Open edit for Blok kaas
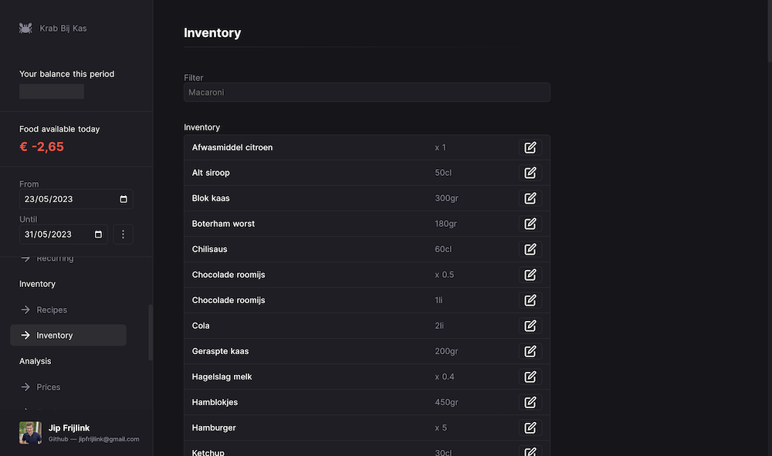 [x=530, y=198]
